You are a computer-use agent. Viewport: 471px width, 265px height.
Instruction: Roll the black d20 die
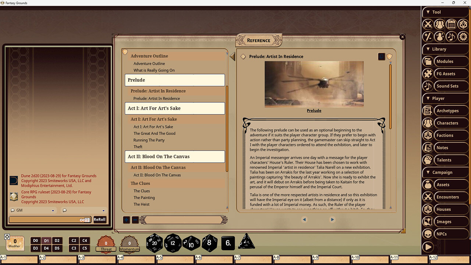pyautogui.click(x=154, y=243)
